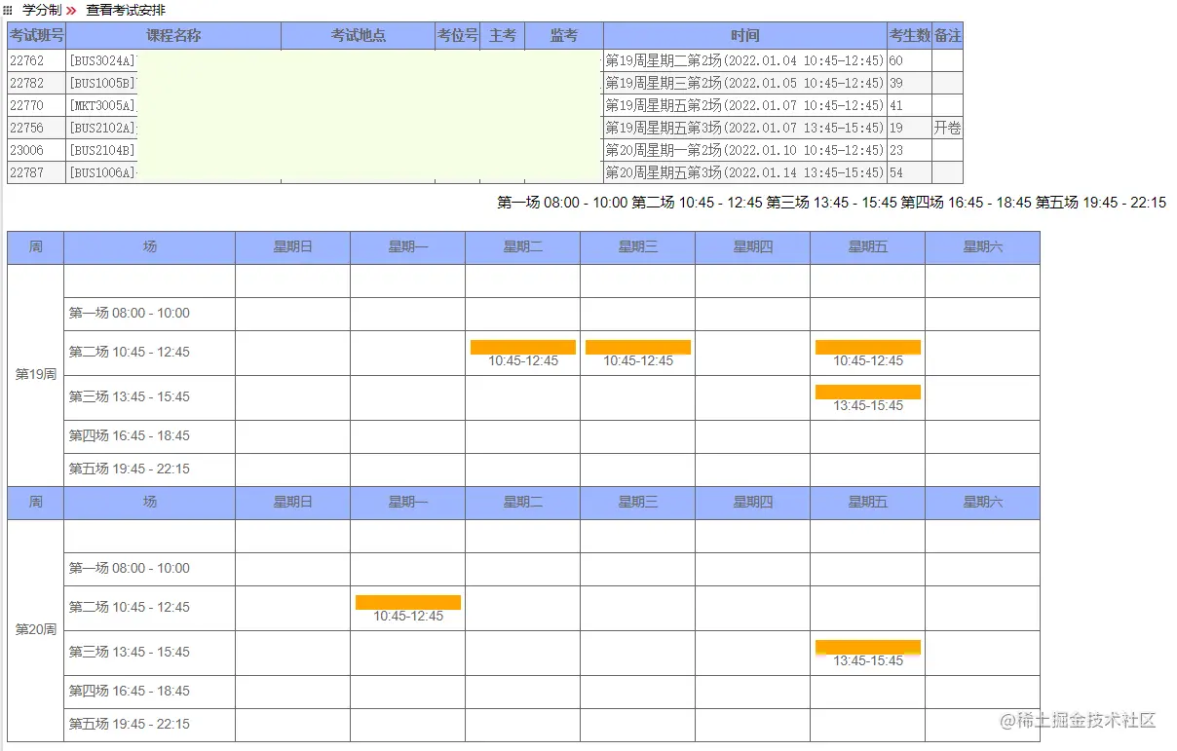Viewport: 1177px width, 751px height.
Task: Click the 开卷 remark cell
Action: (947, 128)
